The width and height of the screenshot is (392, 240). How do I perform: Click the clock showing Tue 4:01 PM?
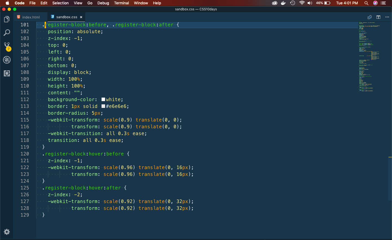click(x=347, y=3)
